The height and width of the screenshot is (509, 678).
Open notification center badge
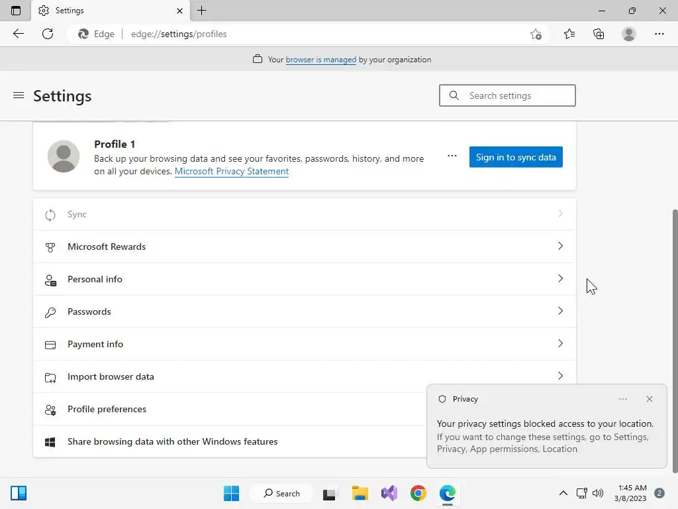point(659,493)
